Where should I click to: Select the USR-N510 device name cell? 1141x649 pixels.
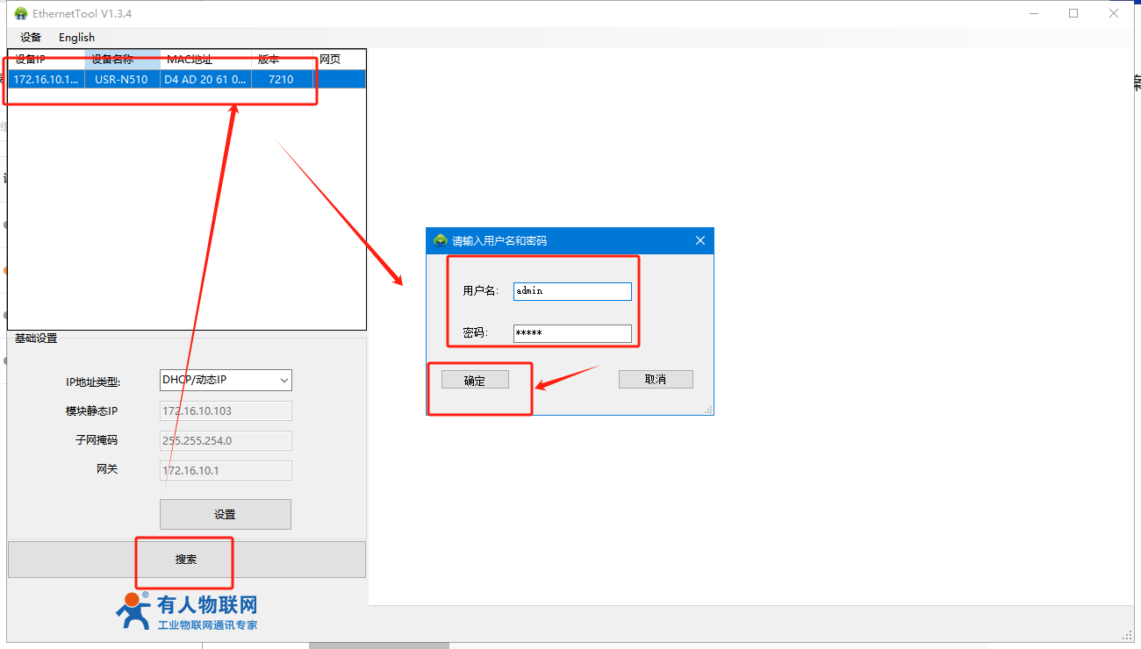click(123, 79)
